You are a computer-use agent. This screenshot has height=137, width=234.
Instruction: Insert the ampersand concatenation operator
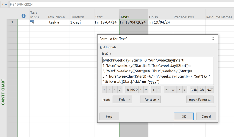click(128, 89)
